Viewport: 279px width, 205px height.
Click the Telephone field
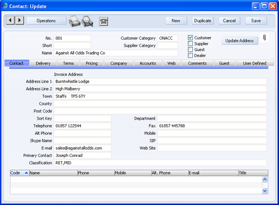click(82, 126)
